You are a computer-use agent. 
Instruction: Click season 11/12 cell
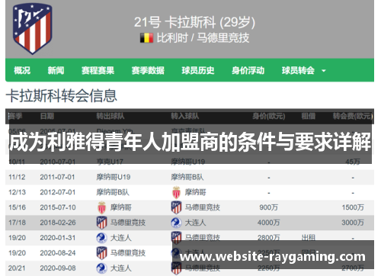pos(17,177)
